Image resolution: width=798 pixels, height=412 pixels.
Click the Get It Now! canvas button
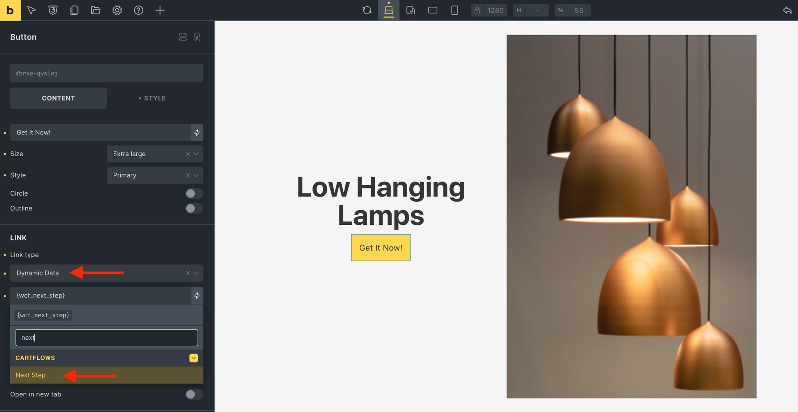[x=381, y=248]
